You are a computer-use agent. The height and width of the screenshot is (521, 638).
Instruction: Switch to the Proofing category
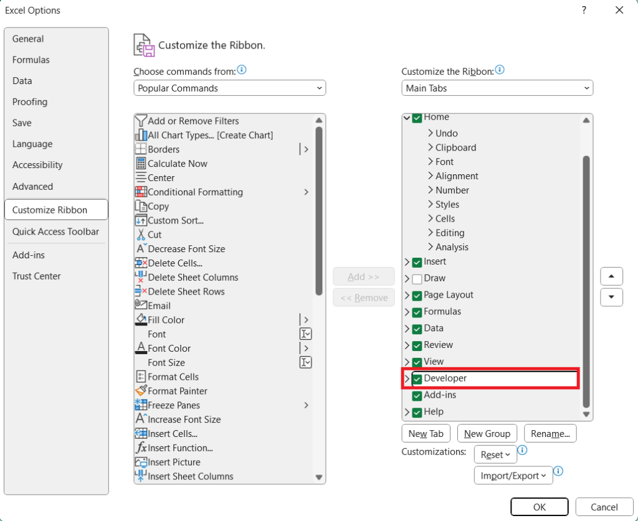29,101
